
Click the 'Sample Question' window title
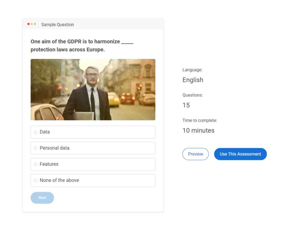click(57, 25)
